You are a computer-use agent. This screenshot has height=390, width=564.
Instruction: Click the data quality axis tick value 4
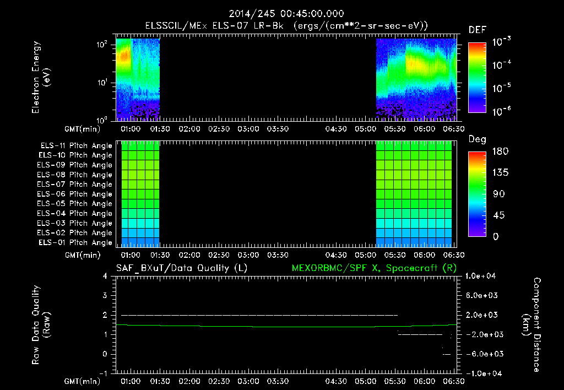click(105, 277)
